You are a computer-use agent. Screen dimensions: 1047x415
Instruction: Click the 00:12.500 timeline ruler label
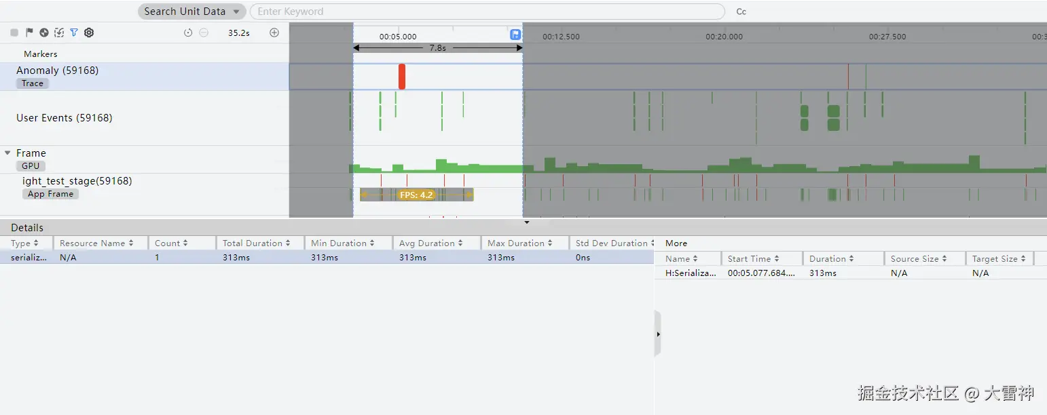coord(561,37)
